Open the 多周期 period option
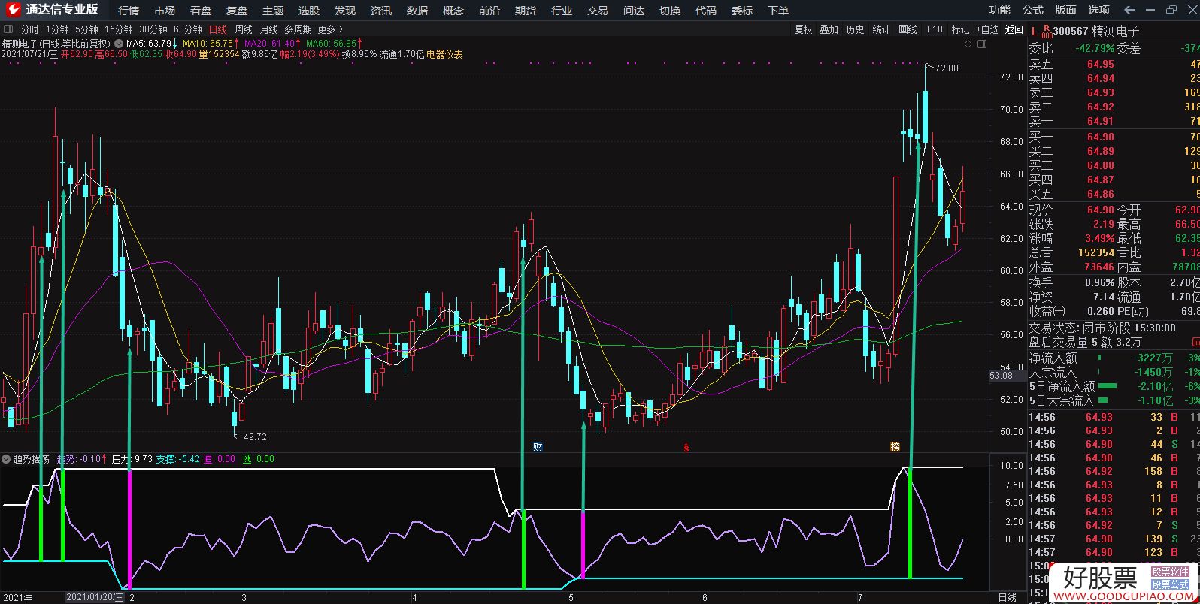 [298, 29]
